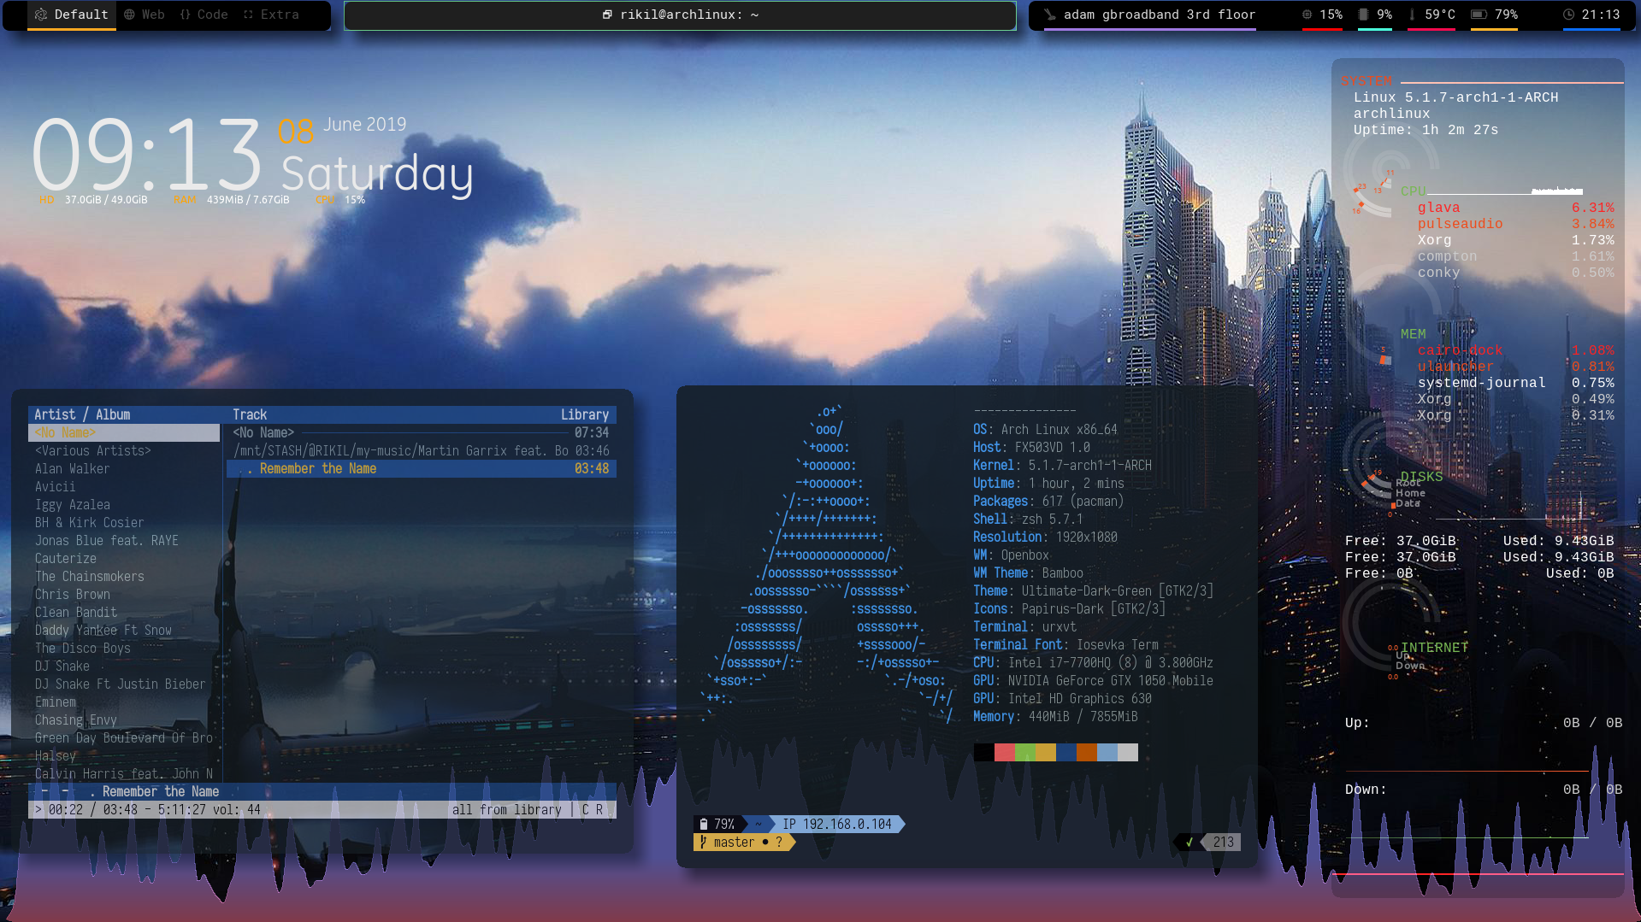The image size is (1641, 922).
Task: Select the light blue color block in neofetch
Action: [1107, 752]
